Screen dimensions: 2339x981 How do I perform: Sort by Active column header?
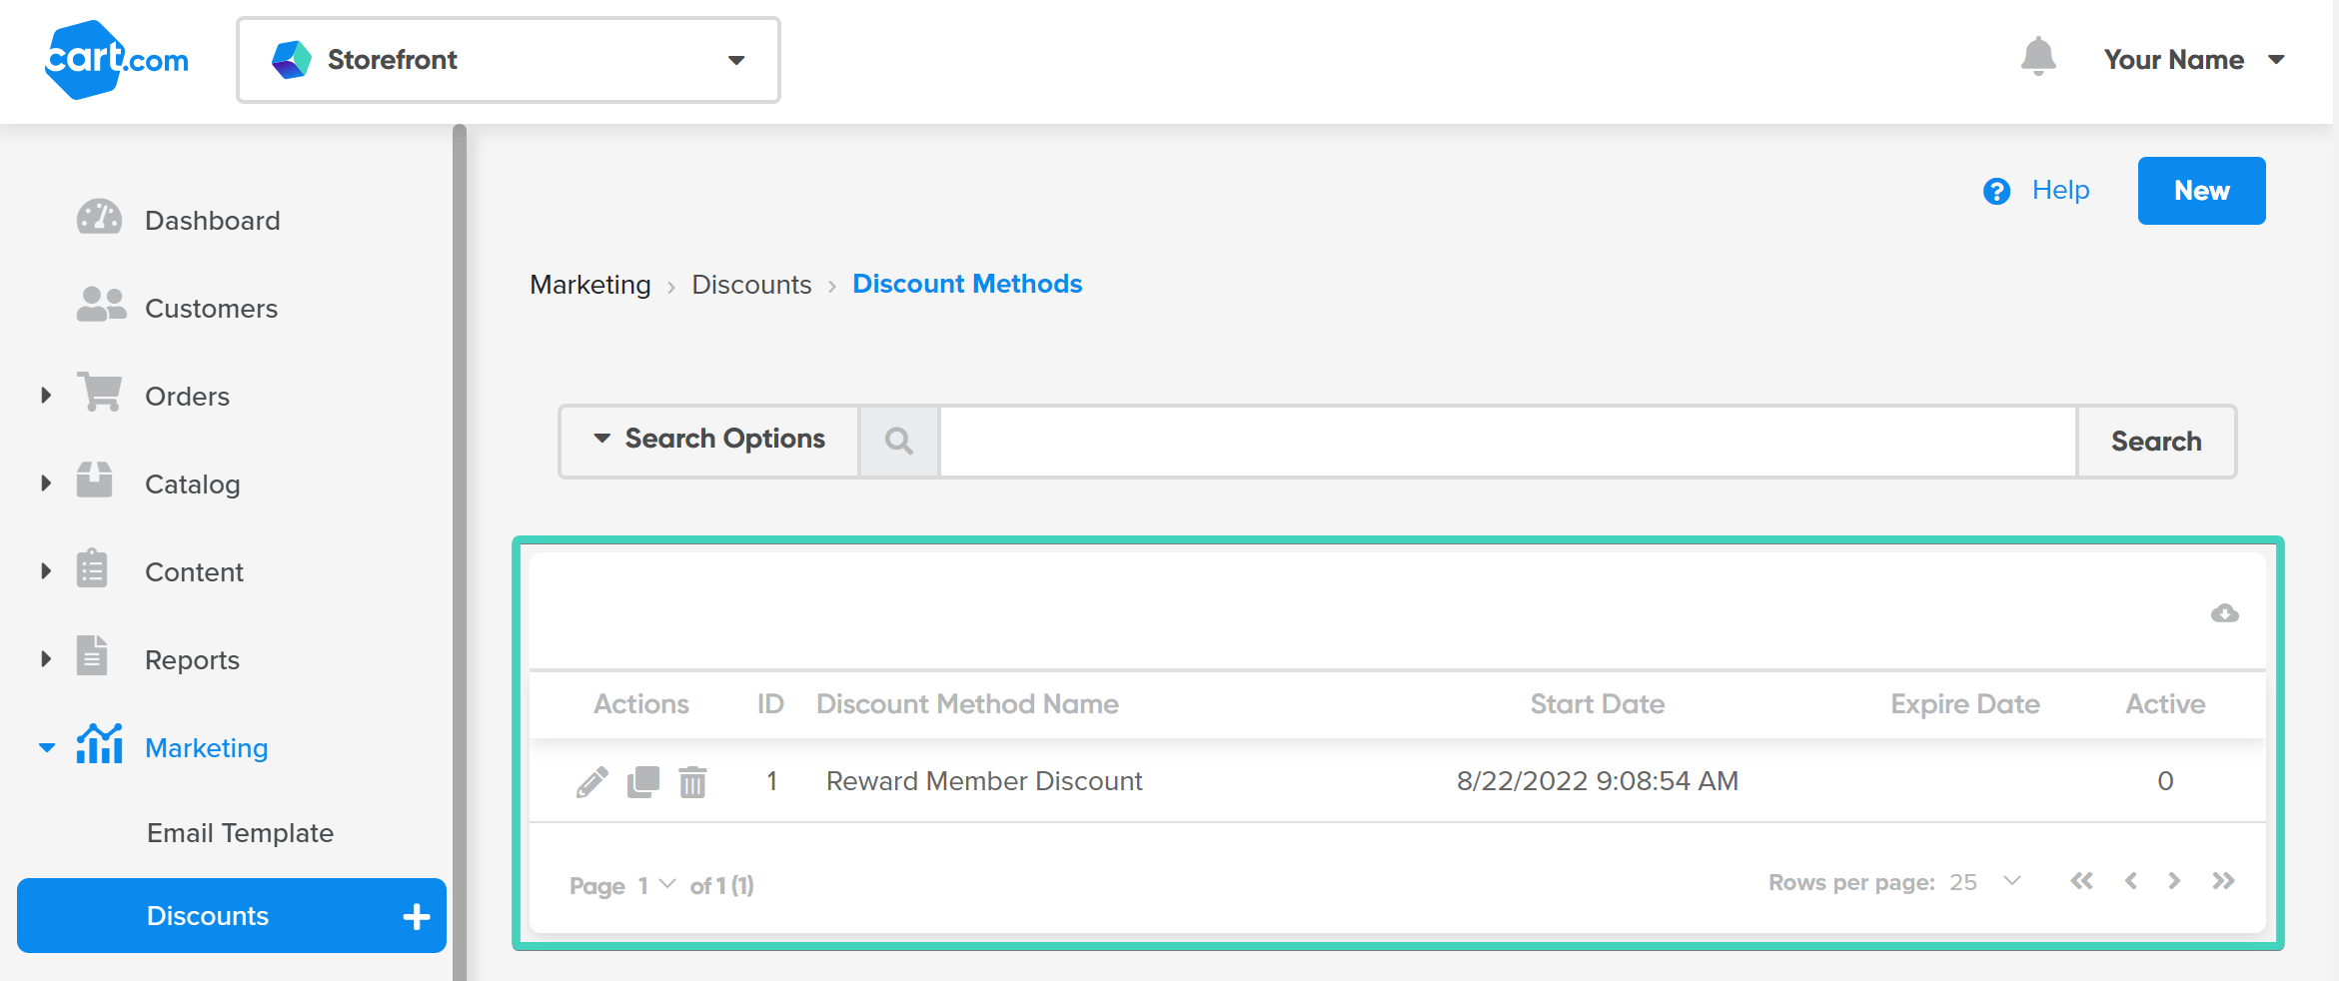tap(2165, 704)
